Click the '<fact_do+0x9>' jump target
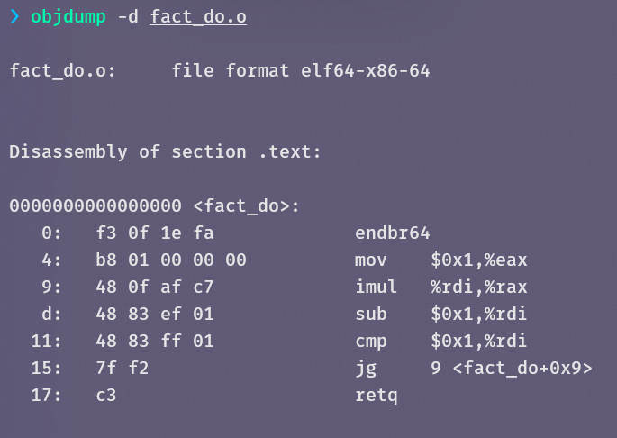The width and height of the screenshot is (617, 438). (x=522, y=368)
